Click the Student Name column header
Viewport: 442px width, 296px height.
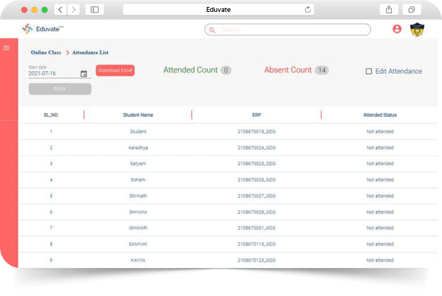click(x=138, y=115)
